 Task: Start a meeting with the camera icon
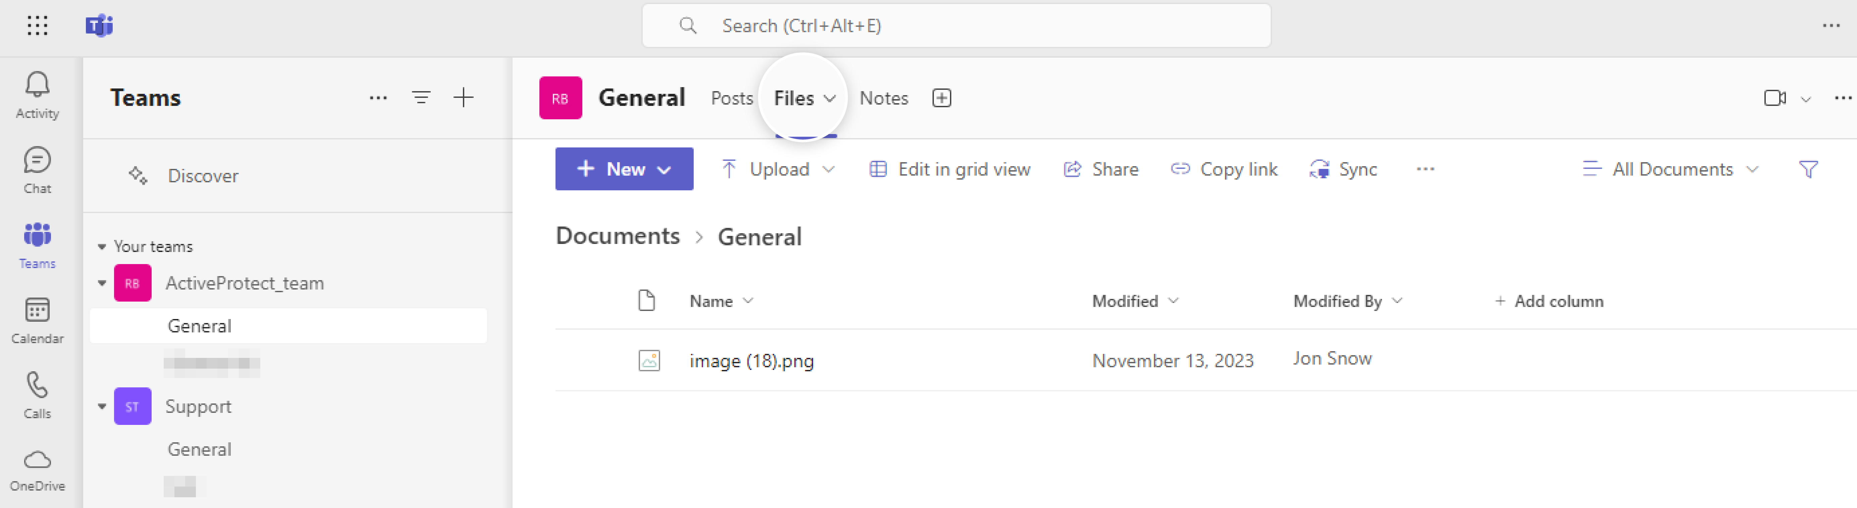click(1775, 98)
